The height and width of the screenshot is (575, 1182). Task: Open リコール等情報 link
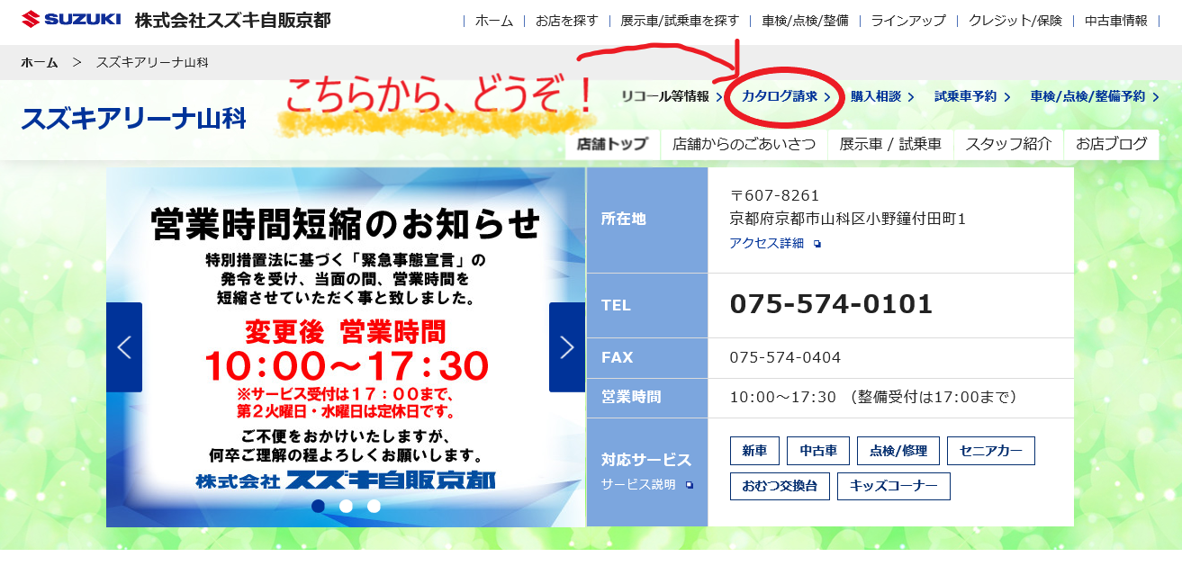coord(671,96)
